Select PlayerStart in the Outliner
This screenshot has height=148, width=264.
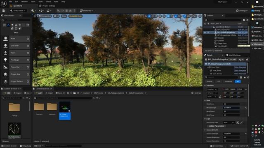point(222,44)
